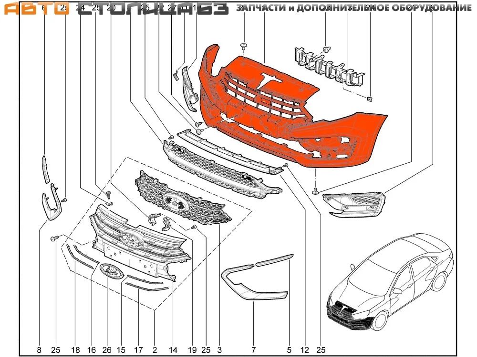Click part number 7 at bottom
The height and width of the screenshot is (357, 477).
pos(253,350)
